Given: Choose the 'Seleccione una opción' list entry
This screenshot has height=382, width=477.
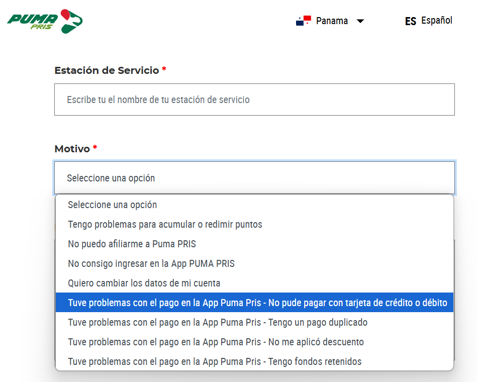Looking at the screenshot, I should click(113, 205).
